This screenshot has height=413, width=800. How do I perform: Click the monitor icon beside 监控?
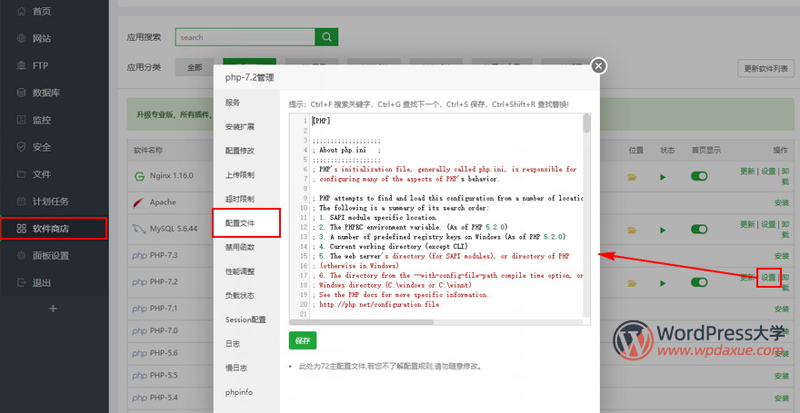[21, 120]
